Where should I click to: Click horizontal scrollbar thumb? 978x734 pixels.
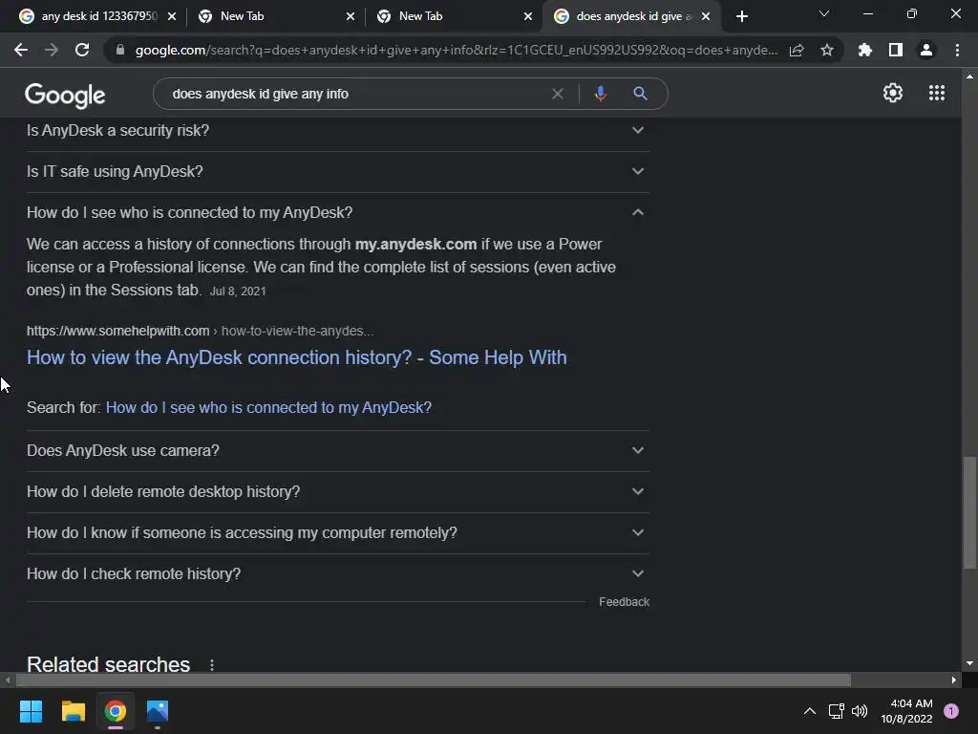click(x=434, y=680)
